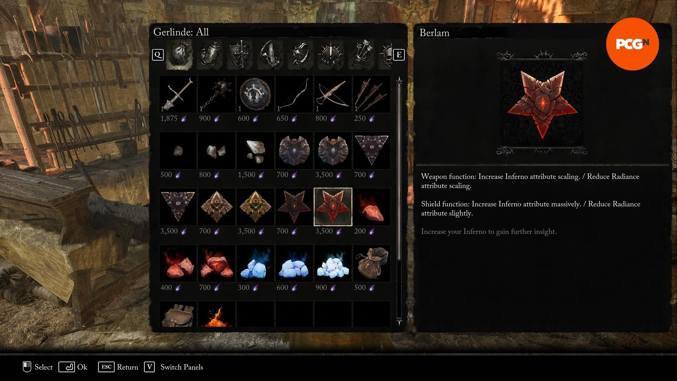Viewport: 677px width, 381px height.
Task: Pick the round shield priced 600
Action: 256,94
